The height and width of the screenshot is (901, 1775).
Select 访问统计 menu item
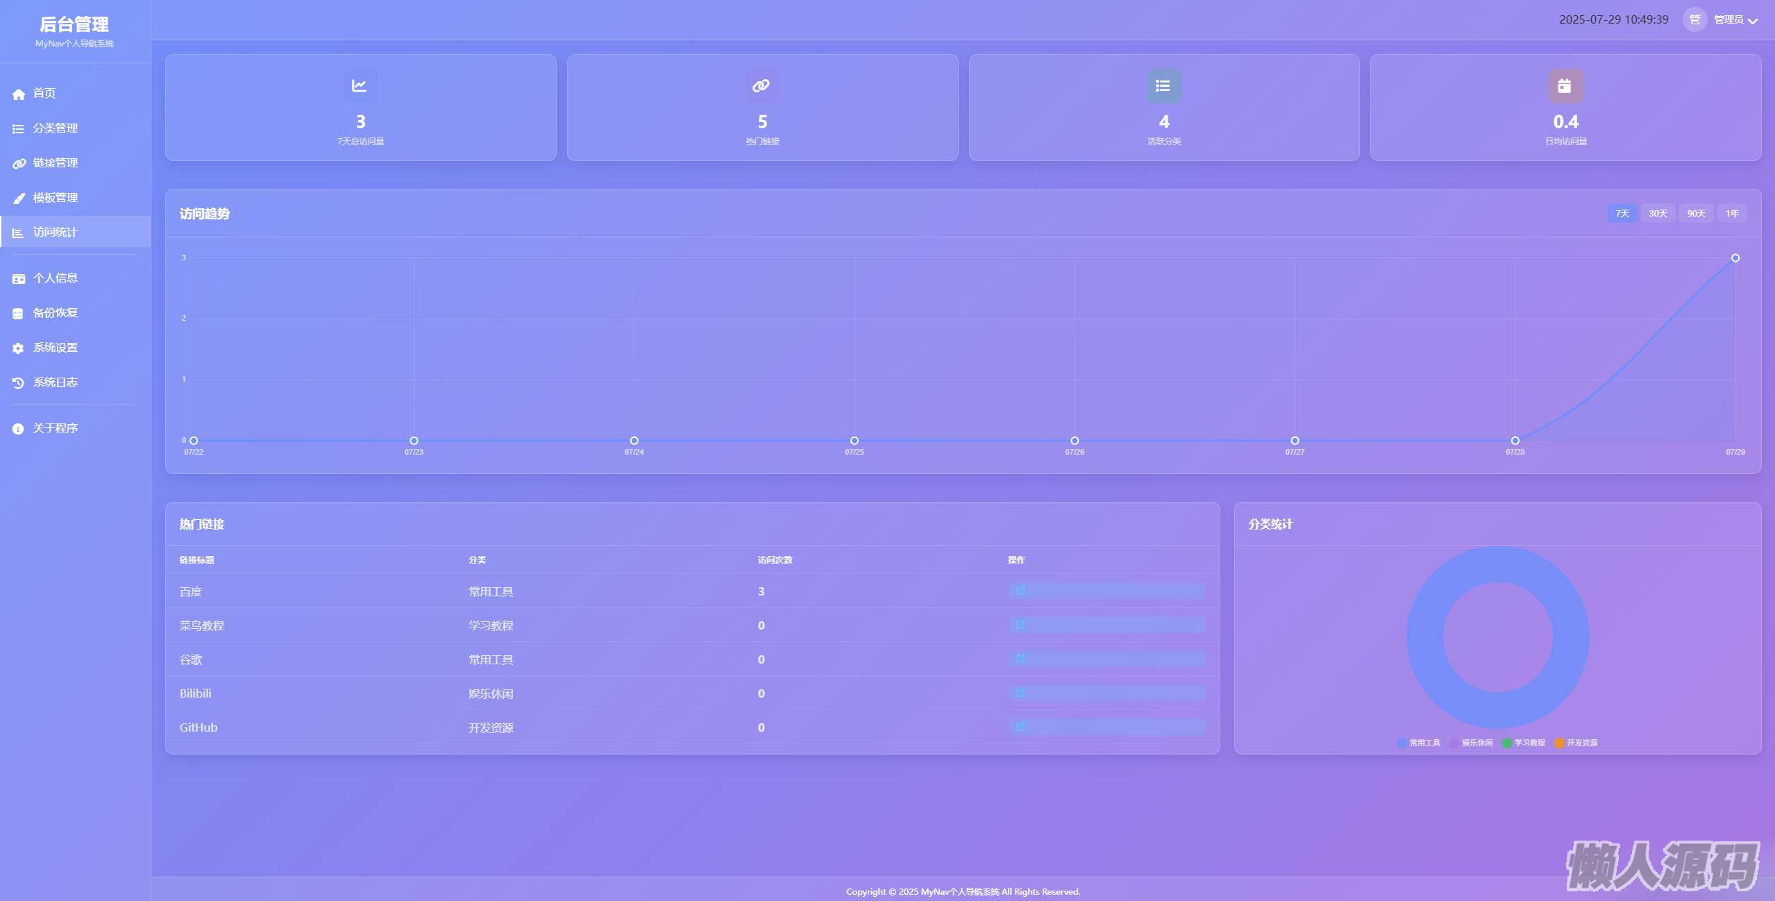pyautogui.click(x=56, y=233)
